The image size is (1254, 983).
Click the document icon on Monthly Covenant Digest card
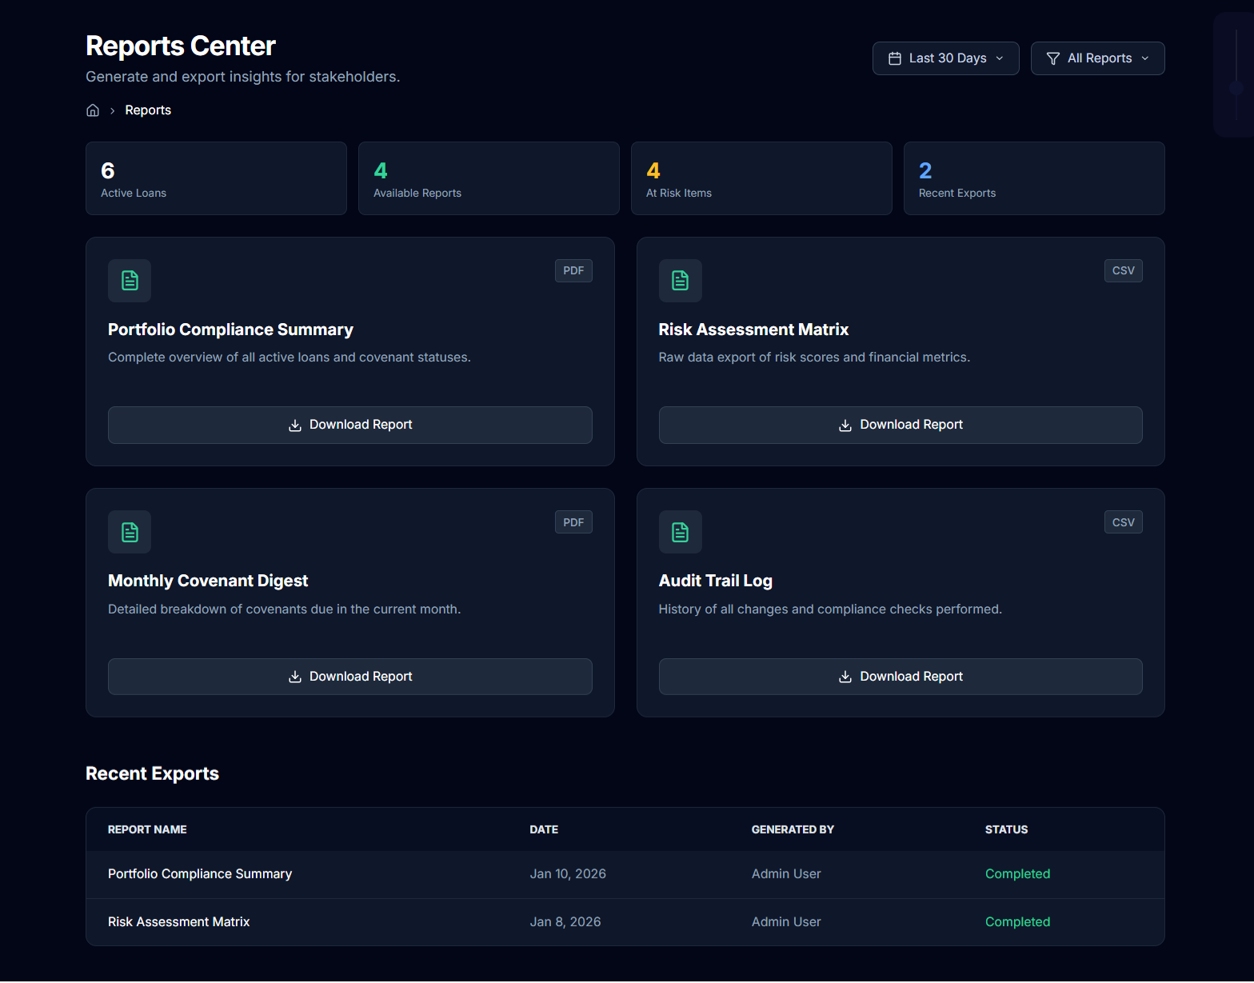[x=130, y=532]
